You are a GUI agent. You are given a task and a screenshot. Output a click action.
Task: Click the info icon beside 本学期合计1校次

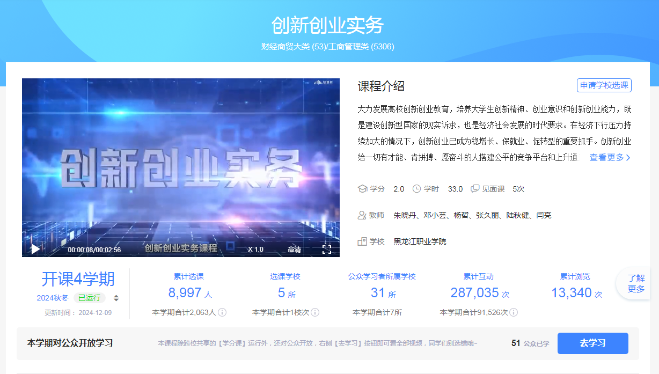(315, 312)
